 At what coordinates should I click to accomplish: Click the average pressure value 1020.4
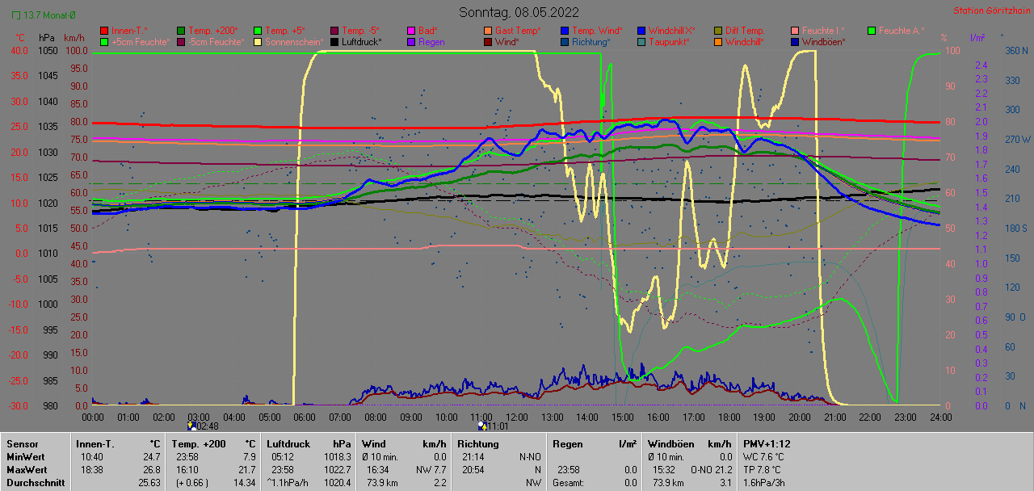pos(337,483)
